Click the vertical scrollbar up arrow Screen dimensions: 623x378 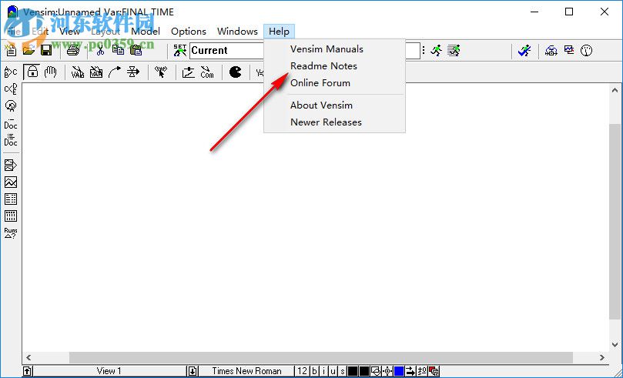(615, 91)
